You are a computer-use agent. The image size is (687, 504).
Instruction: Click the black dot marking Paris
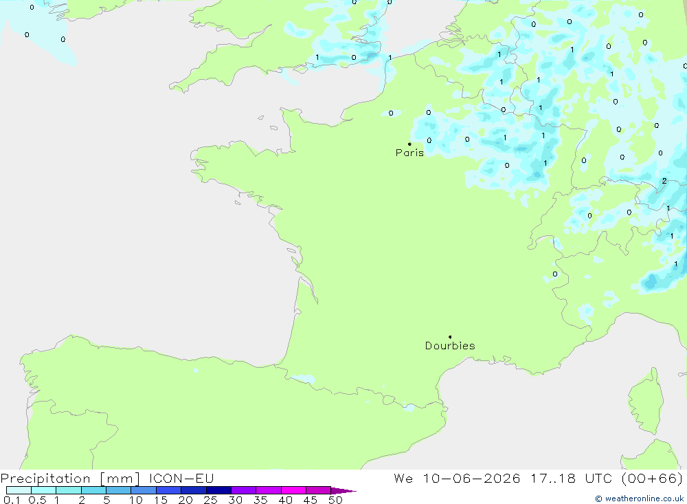[x=409, y=144]
